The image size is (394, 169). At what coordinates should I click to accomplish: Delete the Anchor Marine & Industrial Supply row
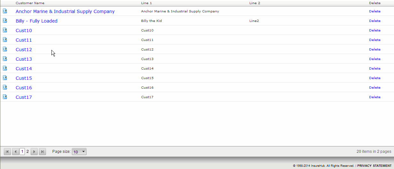(x=375, y=11)
